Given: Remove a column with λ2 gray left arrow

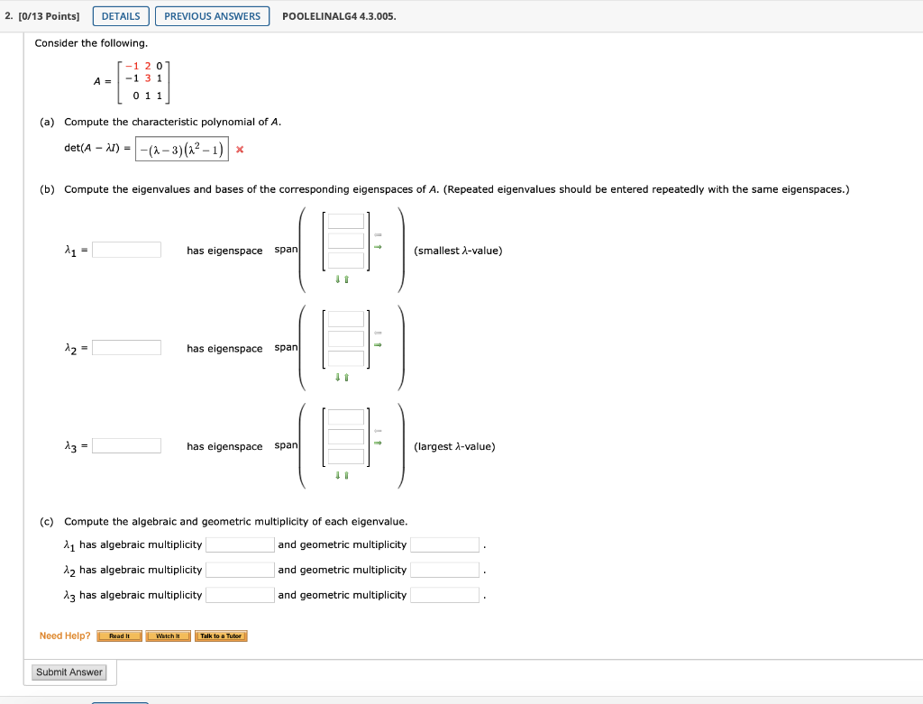Looking at the screenshot, I should pyautogui.click(x=378, y=333).
